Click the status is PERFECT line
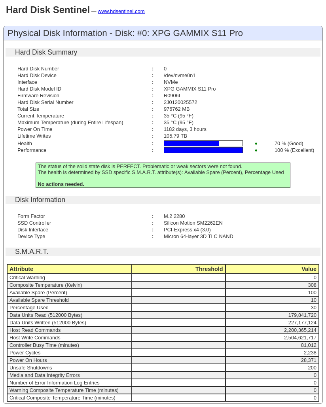Image resolution: width=326 pixels, height=407 pixels. point(140,167)
